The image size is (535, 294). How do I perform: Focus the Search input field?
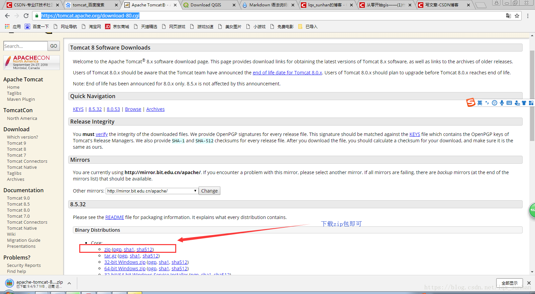pyautogui.click(x=25, y=46)
